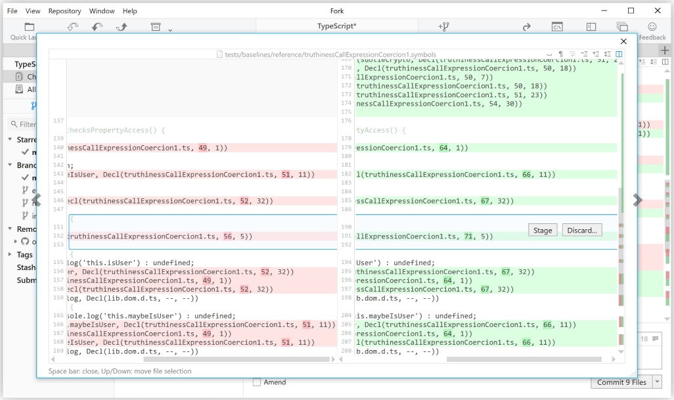The image size is (674, 400).
Task: Click the expand context lines icon in popup
Action: coord(595,54)
